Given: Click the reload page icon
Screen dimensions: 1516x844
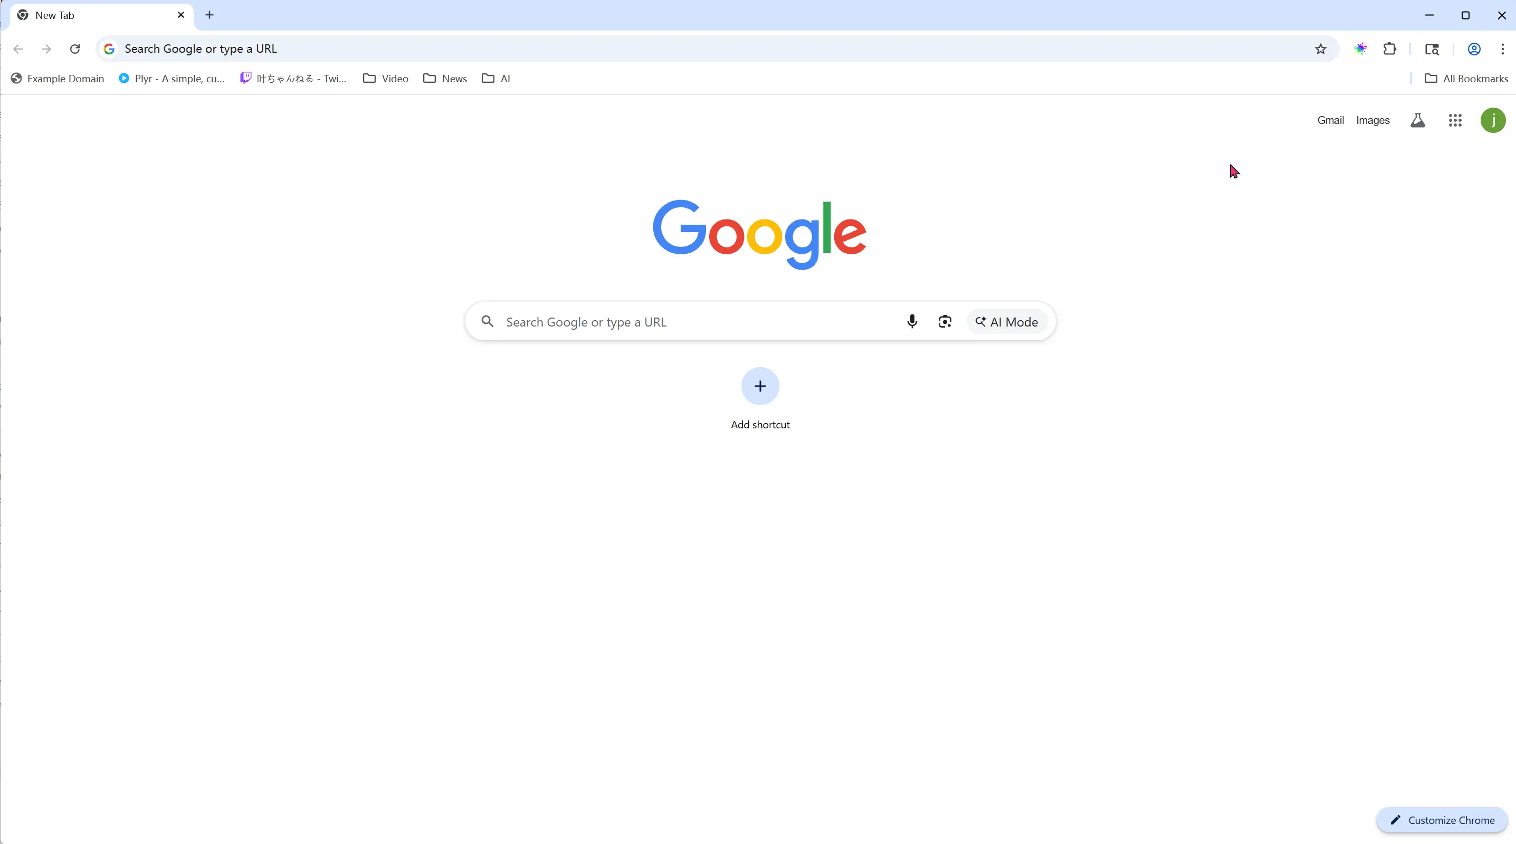Looking at the screenshot, I should point(75,49).
